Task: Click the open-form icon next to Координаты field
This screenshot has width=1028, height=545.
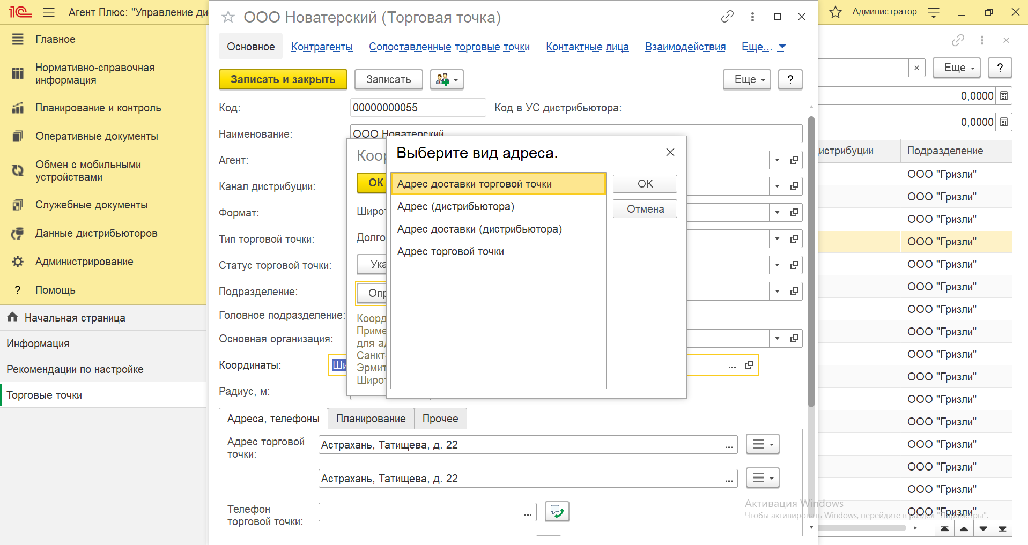Action: coord(749,365)
